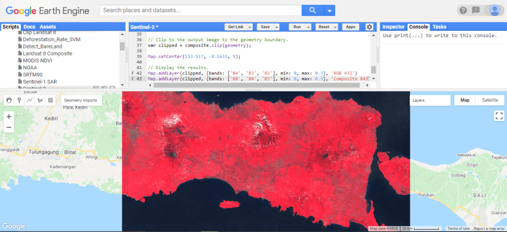507x232 pixels.
Task: Zoom in on the map
Action: pyautogui.click(x=9, y=117)
